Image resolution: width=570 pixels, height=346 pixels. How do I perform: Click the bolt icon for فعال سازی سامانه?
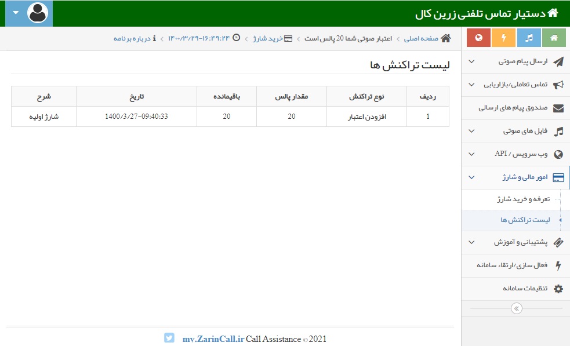(558, 265)
